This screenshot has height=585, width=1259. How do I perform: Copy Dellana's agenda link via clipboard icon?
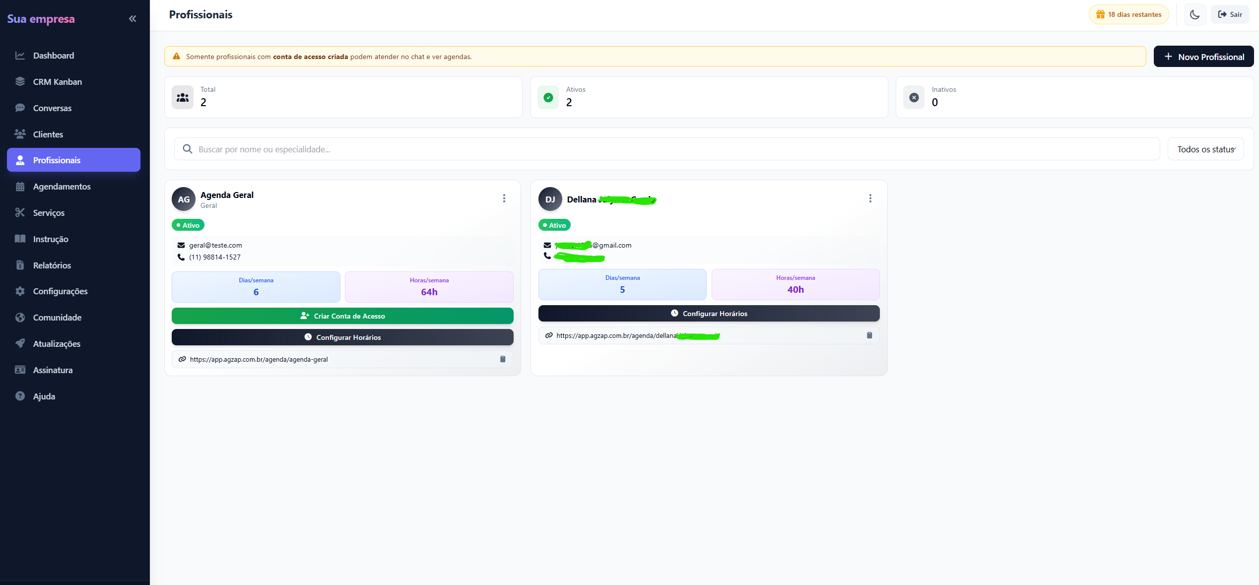(869, 335)
